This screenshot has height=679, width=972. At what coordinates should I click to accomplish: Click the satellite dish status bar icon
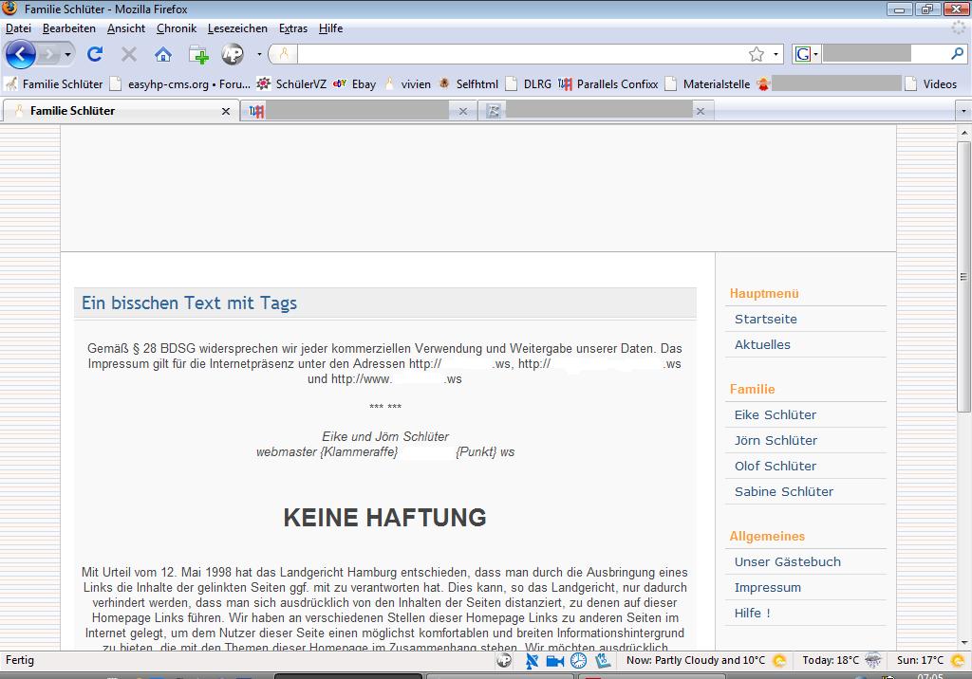tap(532, 660)
